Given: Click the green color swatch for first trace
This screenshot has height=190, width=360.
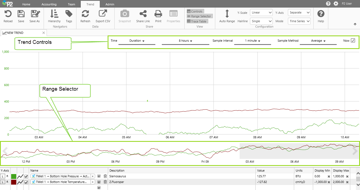Looking at the screenshot, I should coord(14,176).
